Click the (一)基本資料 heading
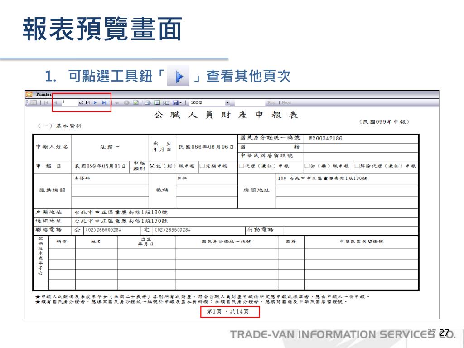Screen dimensions: 464x348 [59, 126]
